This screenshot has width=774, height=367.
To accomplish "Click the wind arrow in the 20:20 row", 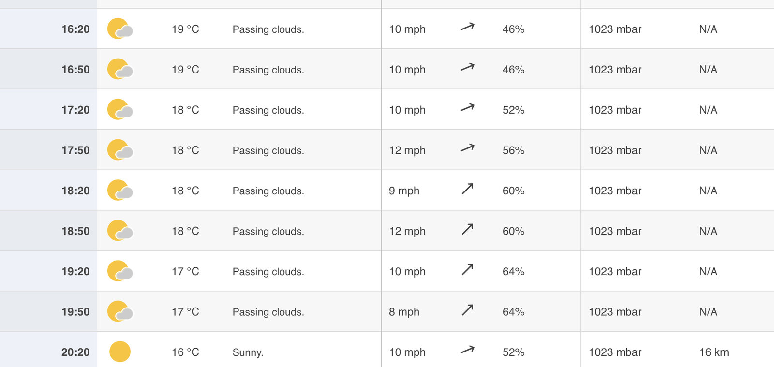I will click(467, 350).
